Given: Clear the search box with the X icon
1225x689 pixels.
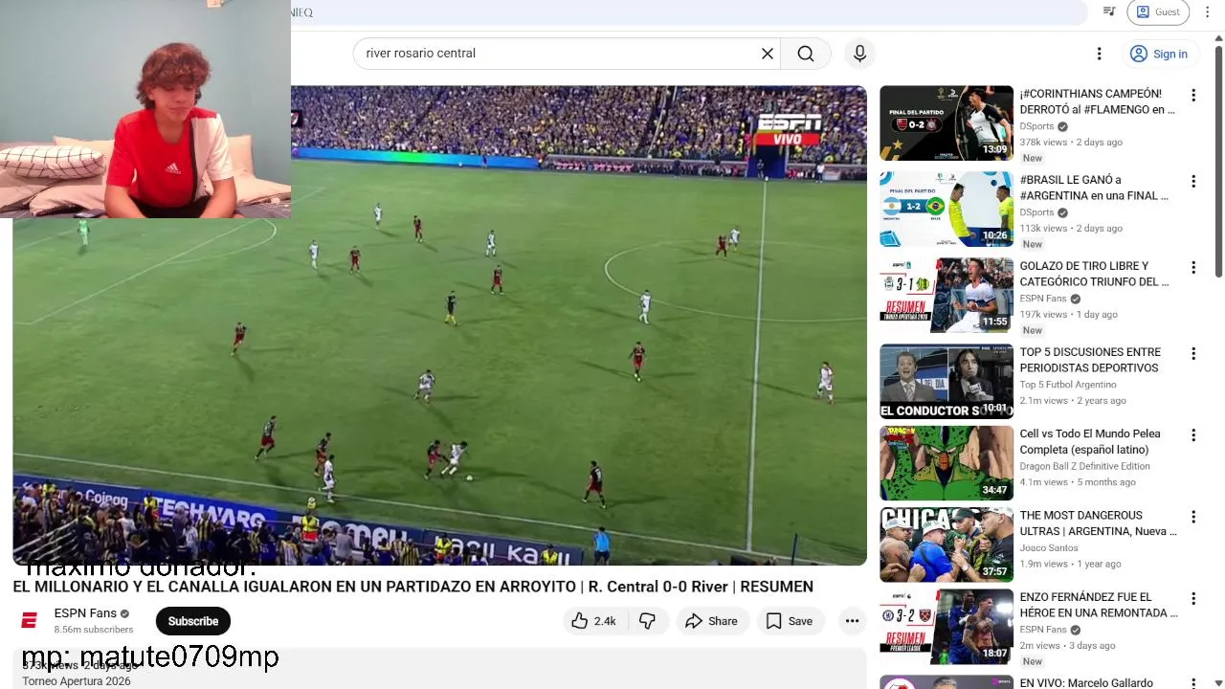Looking at the screenshot, I should point(767,54).
